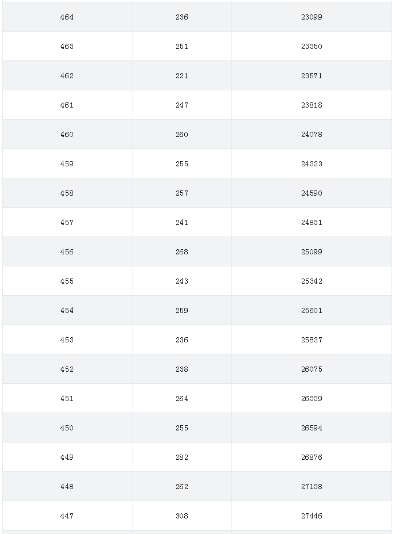This screenshot has height=534, width=395.
Task: Click the score 455 cell
Action: click(67, 281)
